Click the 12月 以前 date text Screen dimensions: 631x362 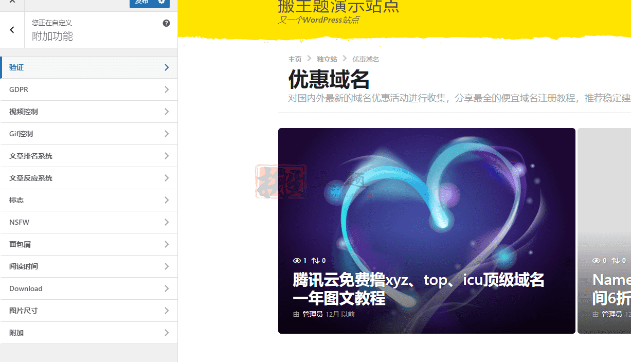(x=340, y=314)
